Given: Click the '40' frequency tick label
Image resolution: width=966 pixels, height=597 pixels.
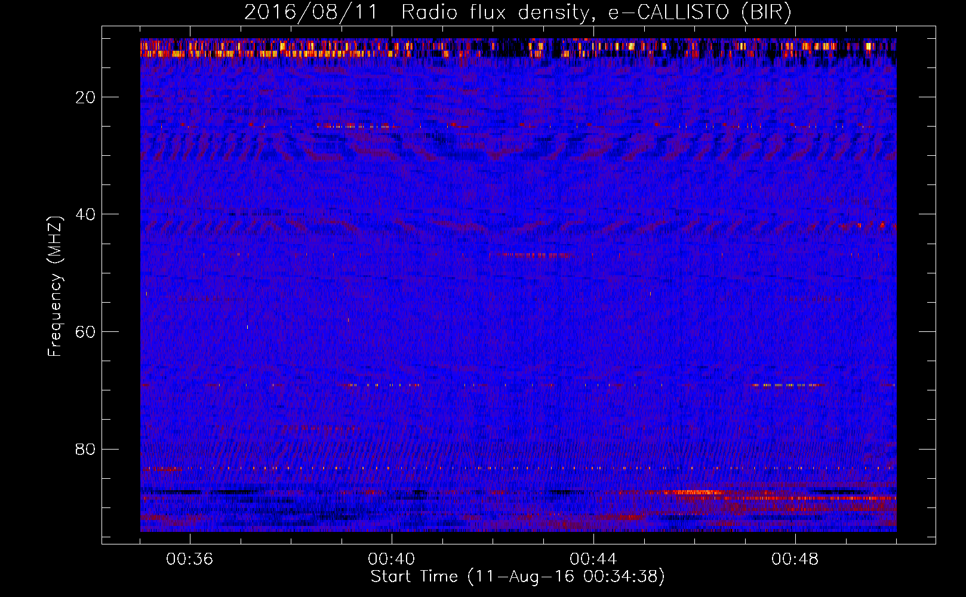Looking at the screenshot, I should [x=86, y=214].
